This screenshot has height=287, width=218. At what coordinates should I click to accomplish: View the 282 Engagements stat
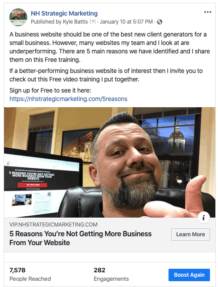pos(111,275)
